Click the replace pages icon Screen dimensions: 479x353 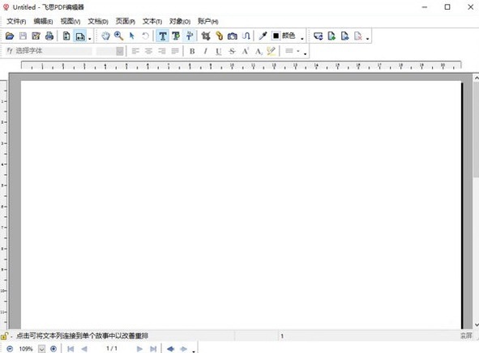319,36
